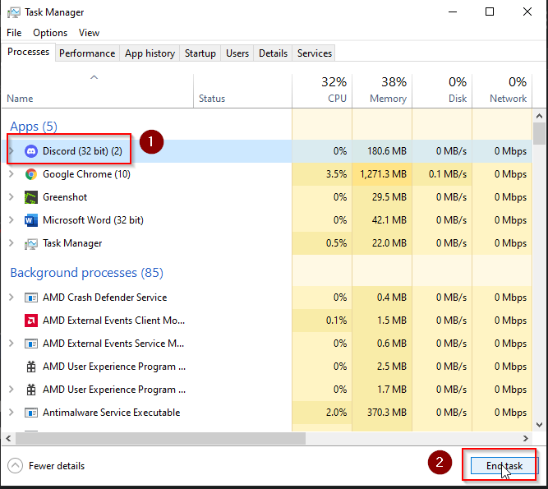Select the Antimalware Service Executable row
Screen dimensions: 548x489
(267, 413)
